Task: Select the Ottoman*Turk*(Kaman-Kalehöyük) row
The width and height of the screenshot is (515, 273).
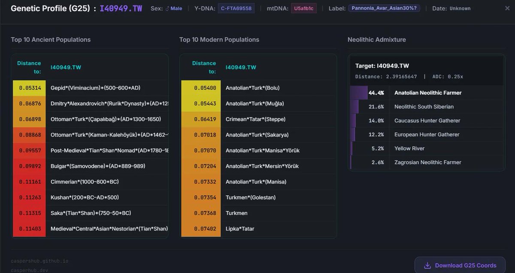Action: coord(90,135)
